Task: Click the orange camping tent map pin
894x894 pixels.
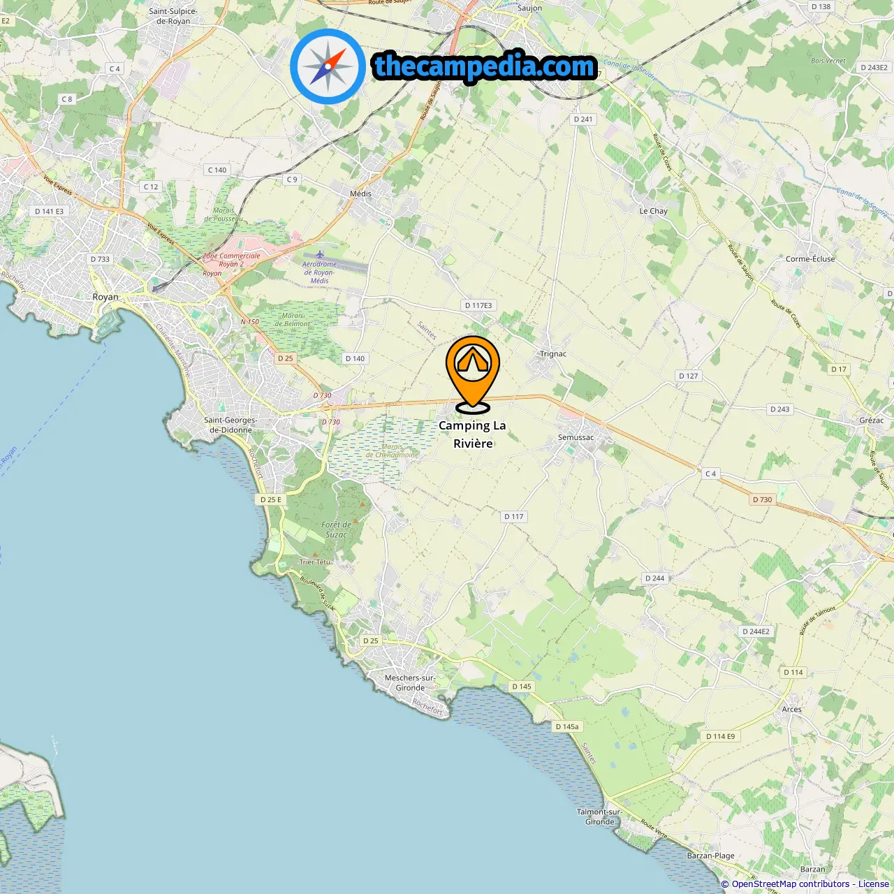Action: [x=473, y=374]
